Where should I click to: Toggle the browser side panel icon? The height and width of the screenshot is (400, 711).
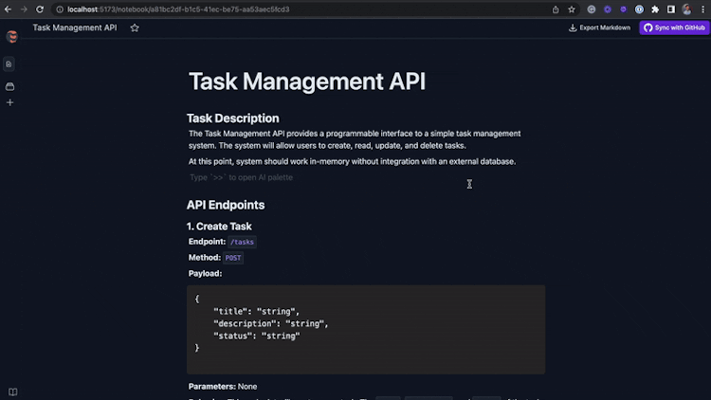point(671,9)
